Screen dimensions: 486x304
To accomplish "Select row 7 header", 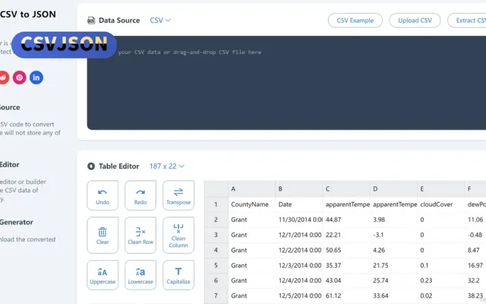I will tap(216, 296).
